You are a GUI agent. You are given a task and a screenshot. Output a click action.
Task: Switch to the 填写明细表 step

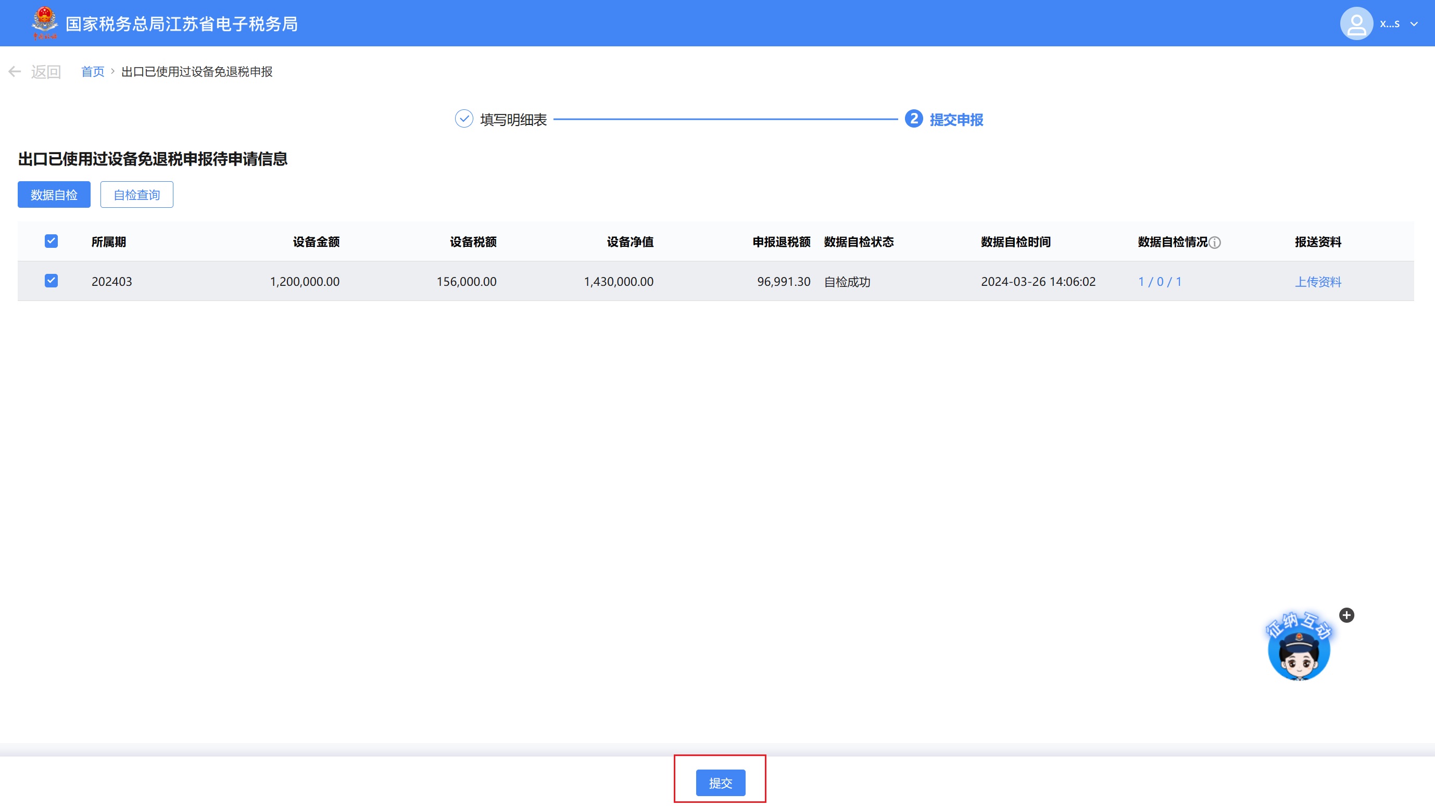pos(513,119)
